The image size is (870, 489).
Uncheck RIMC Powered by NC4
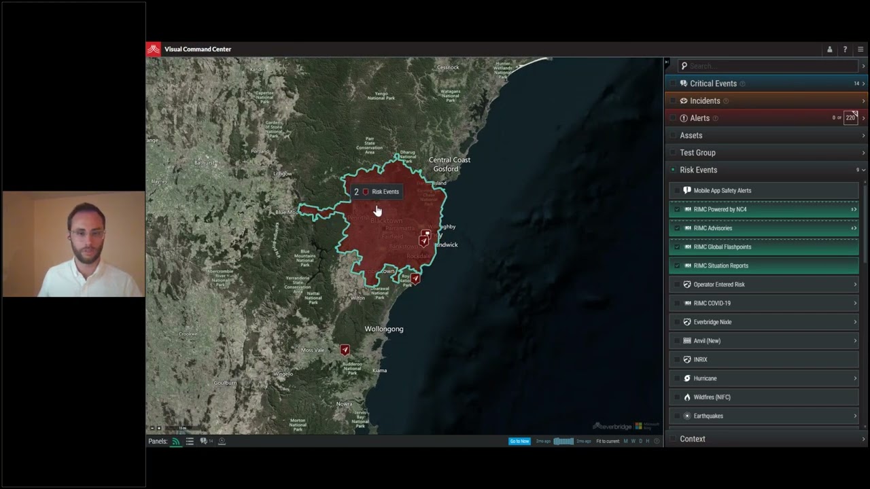pos(677,209)
